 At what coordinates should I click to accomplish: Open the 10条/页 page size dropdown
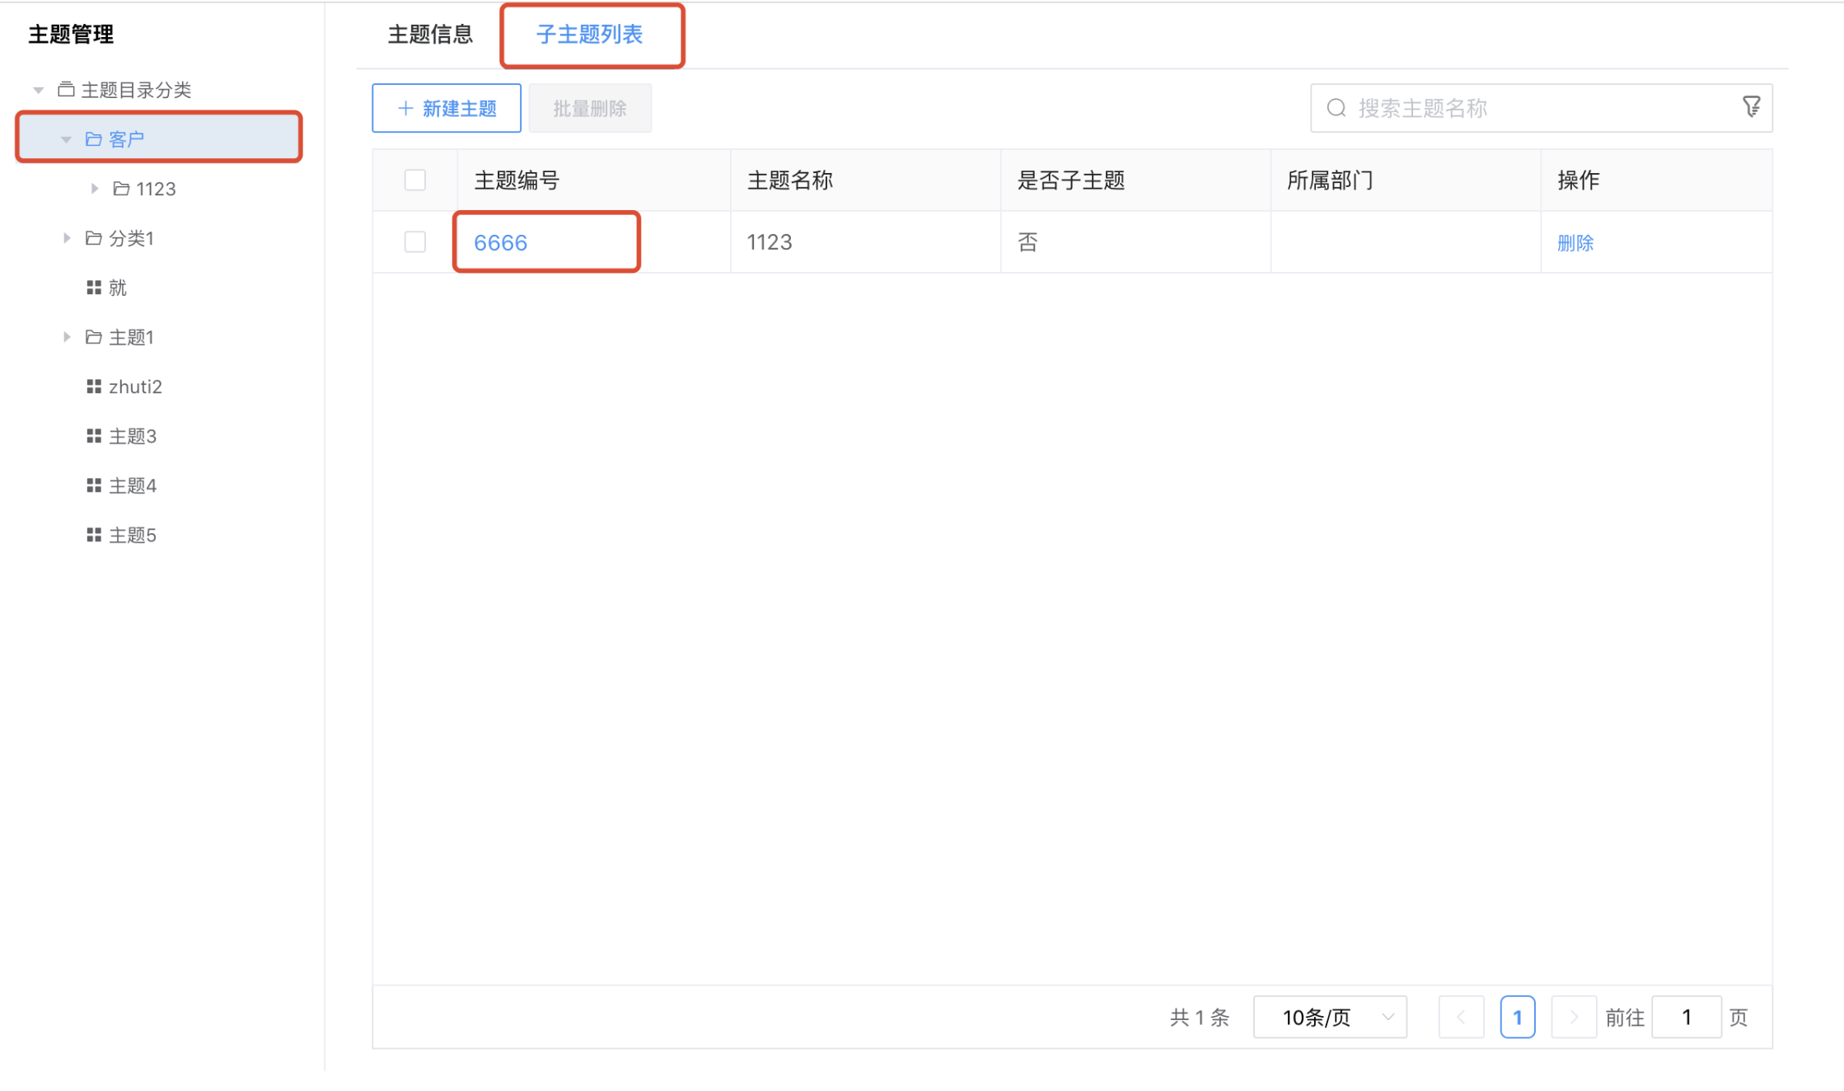point(1329,1017)
